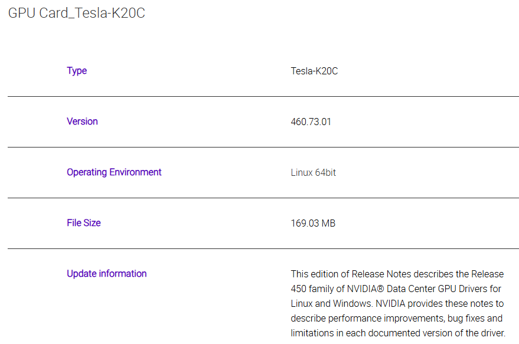Click the "169.03 MB" file size value
The height and width of the screenshot is (344, 519).
313,224
